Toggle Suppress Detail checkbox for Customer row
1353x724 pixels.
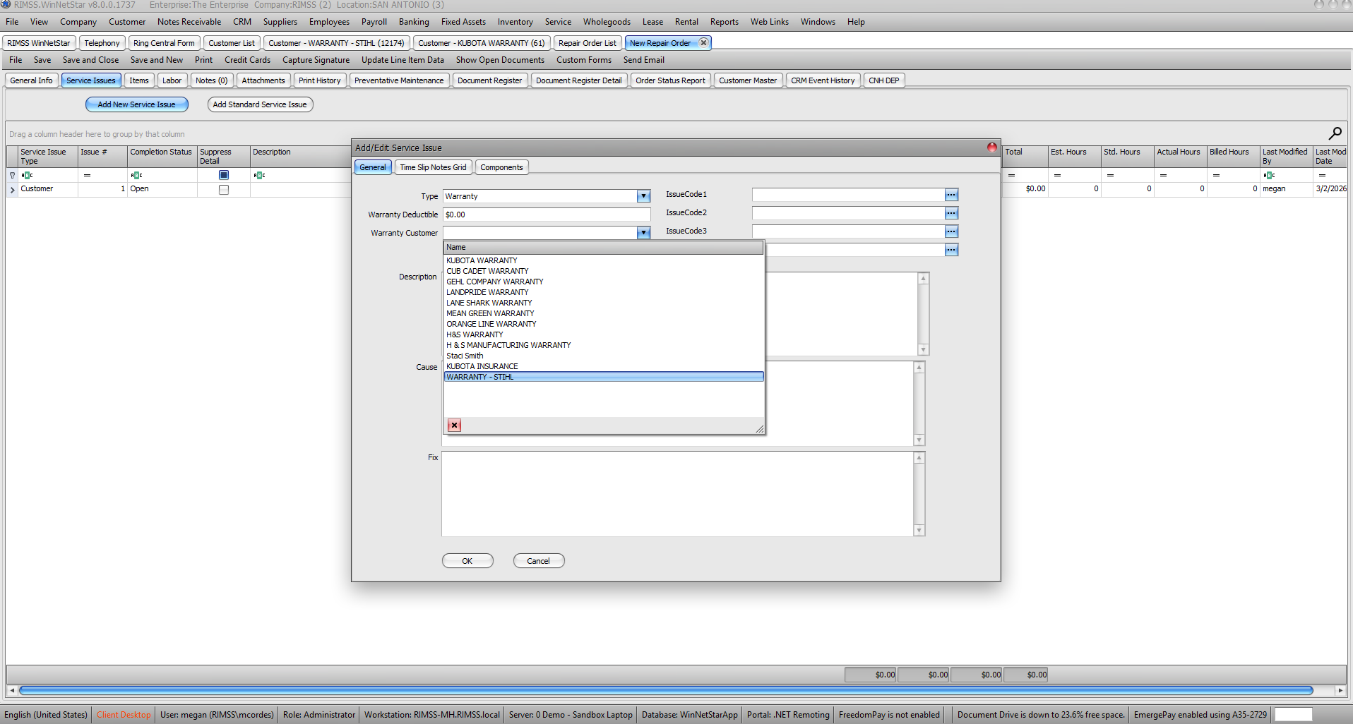click(x=224, y=189)
